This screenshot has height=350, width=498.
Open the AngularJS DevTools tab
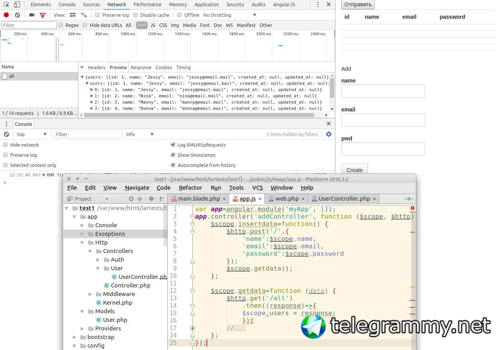[x=284, y=4]
